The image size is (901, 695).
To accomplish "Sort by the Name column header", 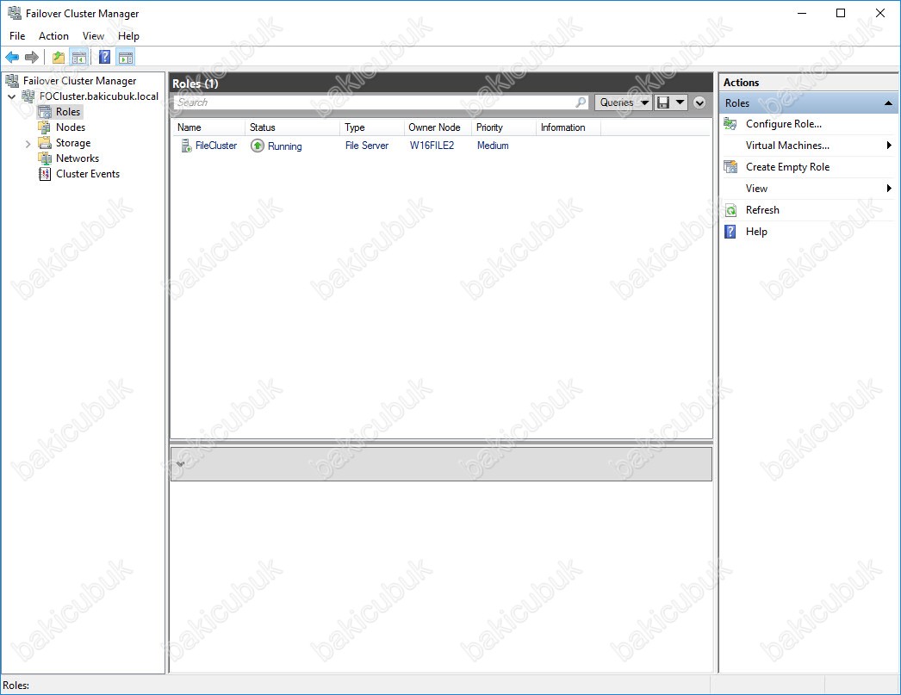I will [x=208, y=127].
